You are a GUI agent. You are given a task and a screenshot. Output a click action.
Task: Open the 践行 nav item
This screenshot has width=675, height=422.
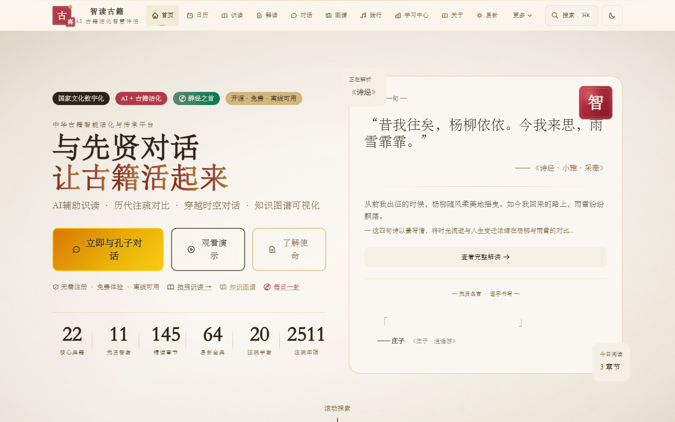(371, 15)
